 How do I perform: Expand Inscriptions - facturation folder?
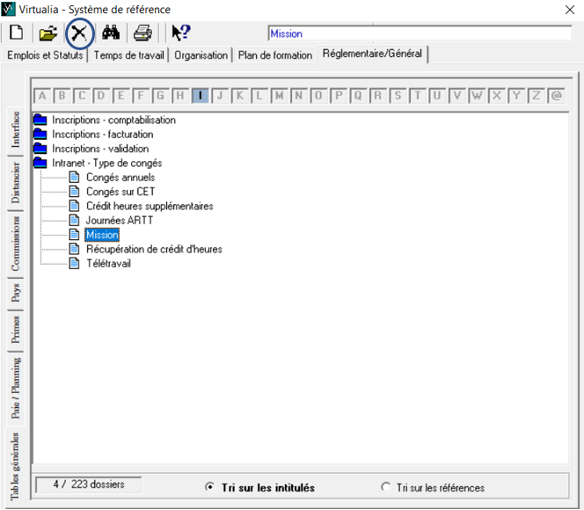[x=40, y=135]
